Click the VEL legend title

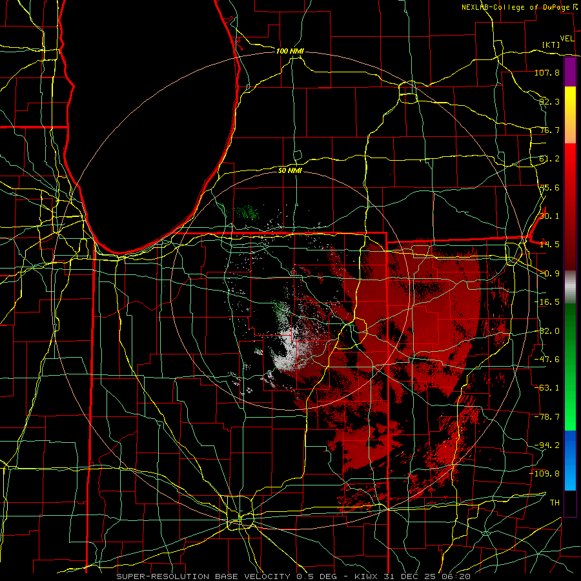(567, 39)
